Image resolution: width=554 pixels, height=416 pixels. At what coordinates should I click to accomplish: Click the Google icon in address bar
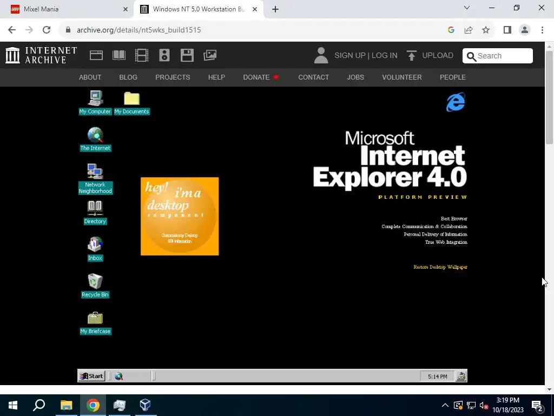(x=451, y=30)
